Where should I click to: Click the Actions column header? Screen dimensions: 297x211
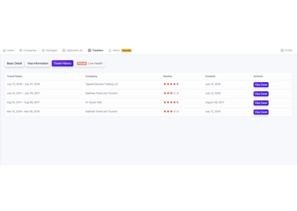[258, 76]
